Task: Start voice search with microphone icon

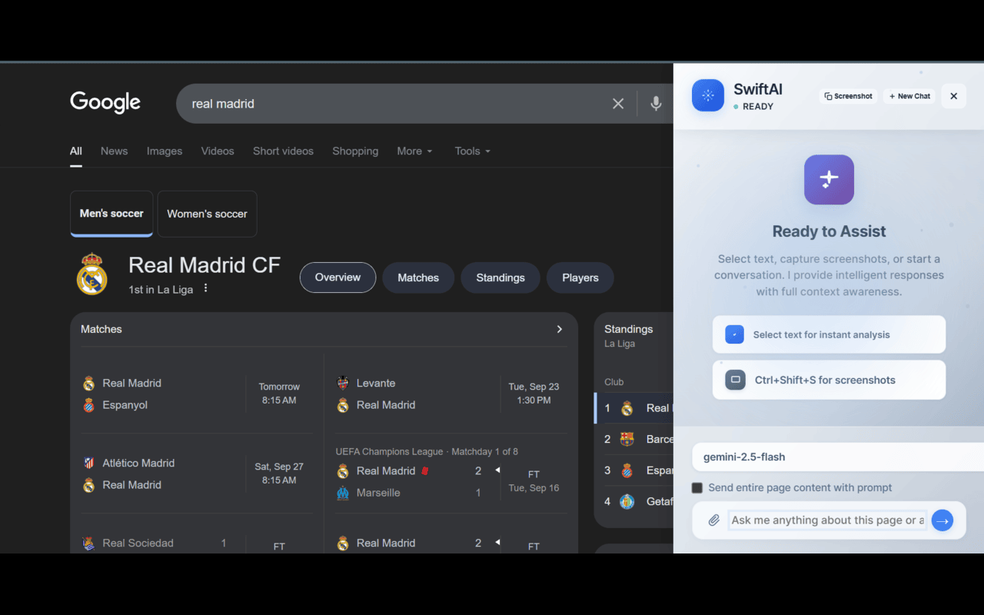Action: (x=656, y=104)
